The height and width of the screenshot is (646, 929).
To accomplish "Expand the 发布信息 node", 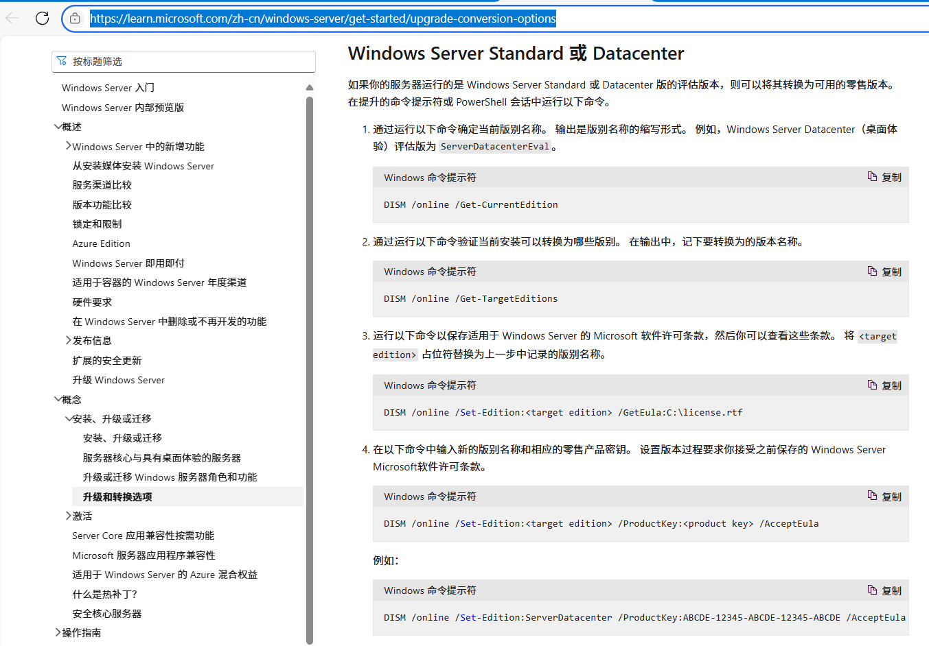I will (69, 340).
